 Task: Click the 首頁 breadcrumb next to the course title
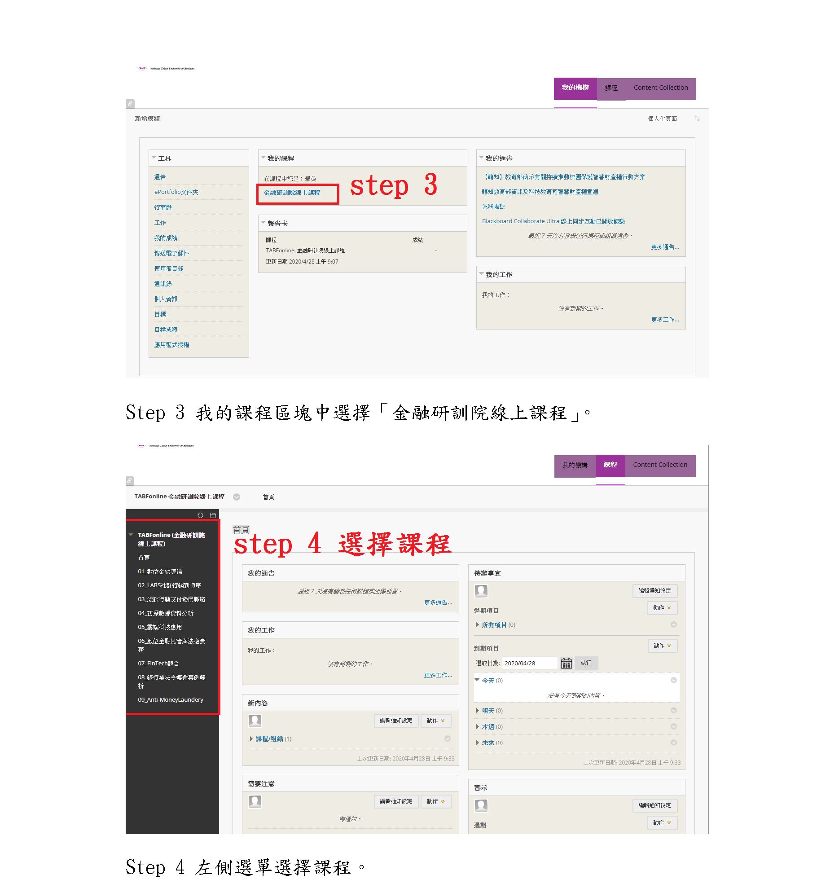point(268,497)
